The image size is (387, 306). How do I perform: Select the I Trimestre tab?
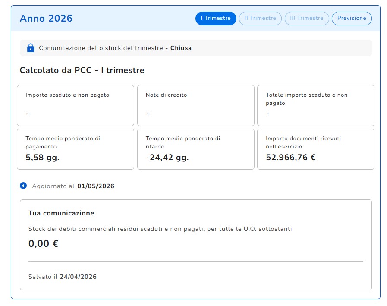click(x=216, y=18)
